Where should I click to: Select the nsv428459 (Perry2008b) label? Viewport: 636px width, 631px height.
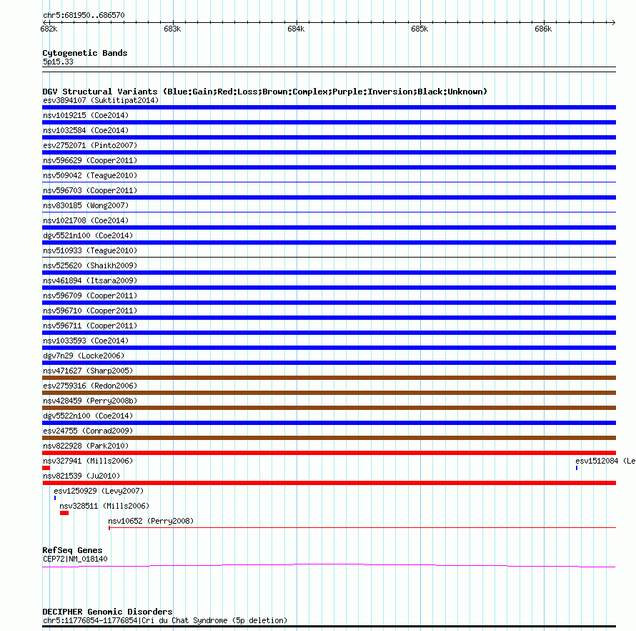(x=90, y=401)
